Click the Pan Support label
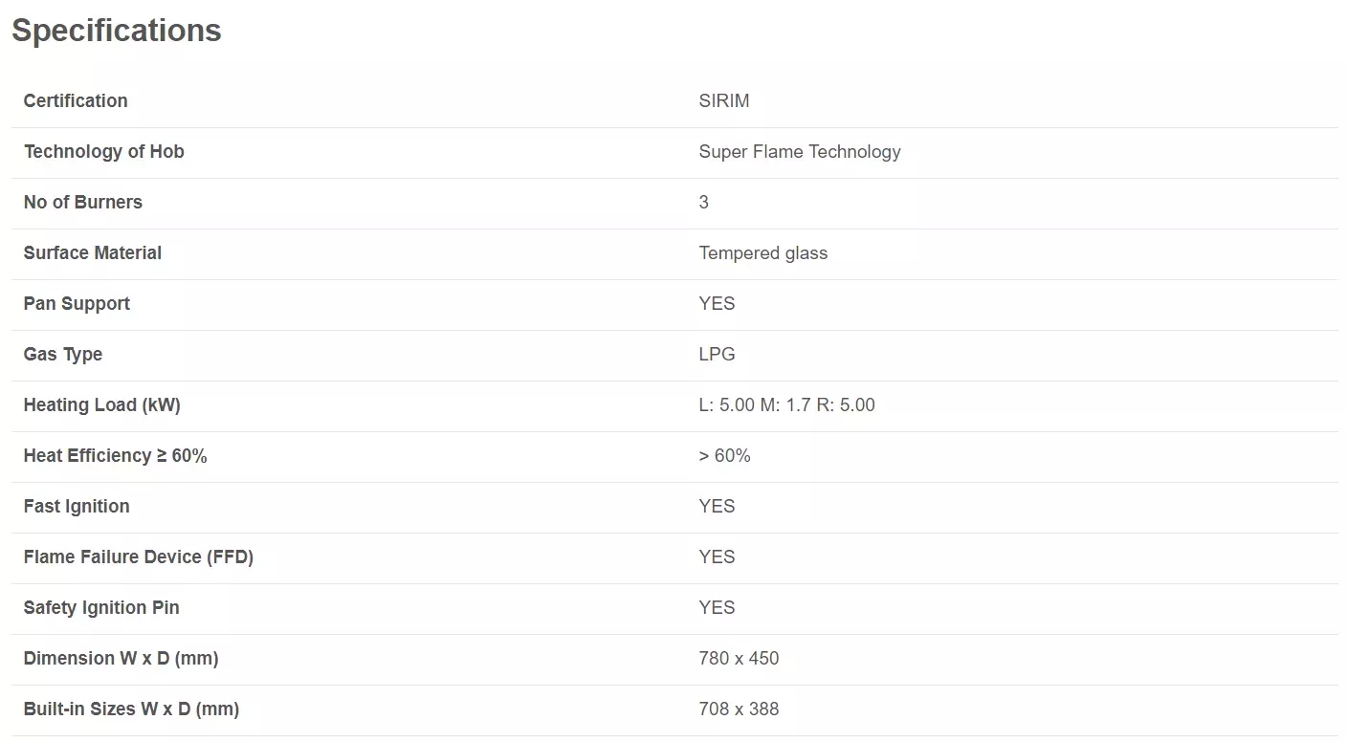The height and width of the screenshot is (742, 1347). tap(77, 304)
